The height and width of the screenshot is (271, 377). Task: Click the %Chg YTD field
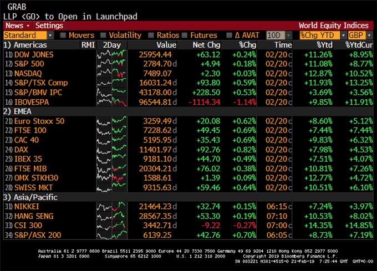[x=320, y=35]
